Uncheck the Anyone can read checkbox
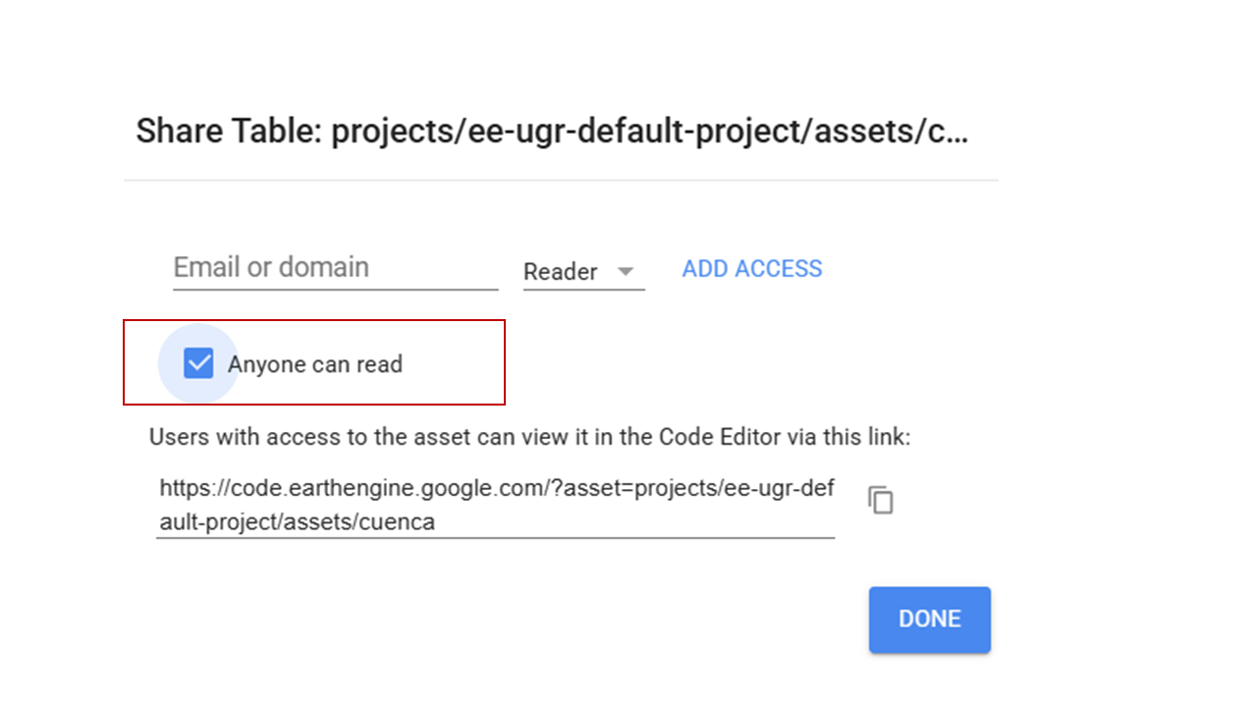Image resolution: width=1257 pixels, height=707 pixels. coord(198,364)
